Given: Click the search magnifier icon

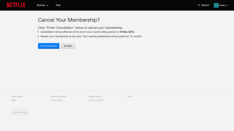Looking at the screenshot, I should pos(199,5).
